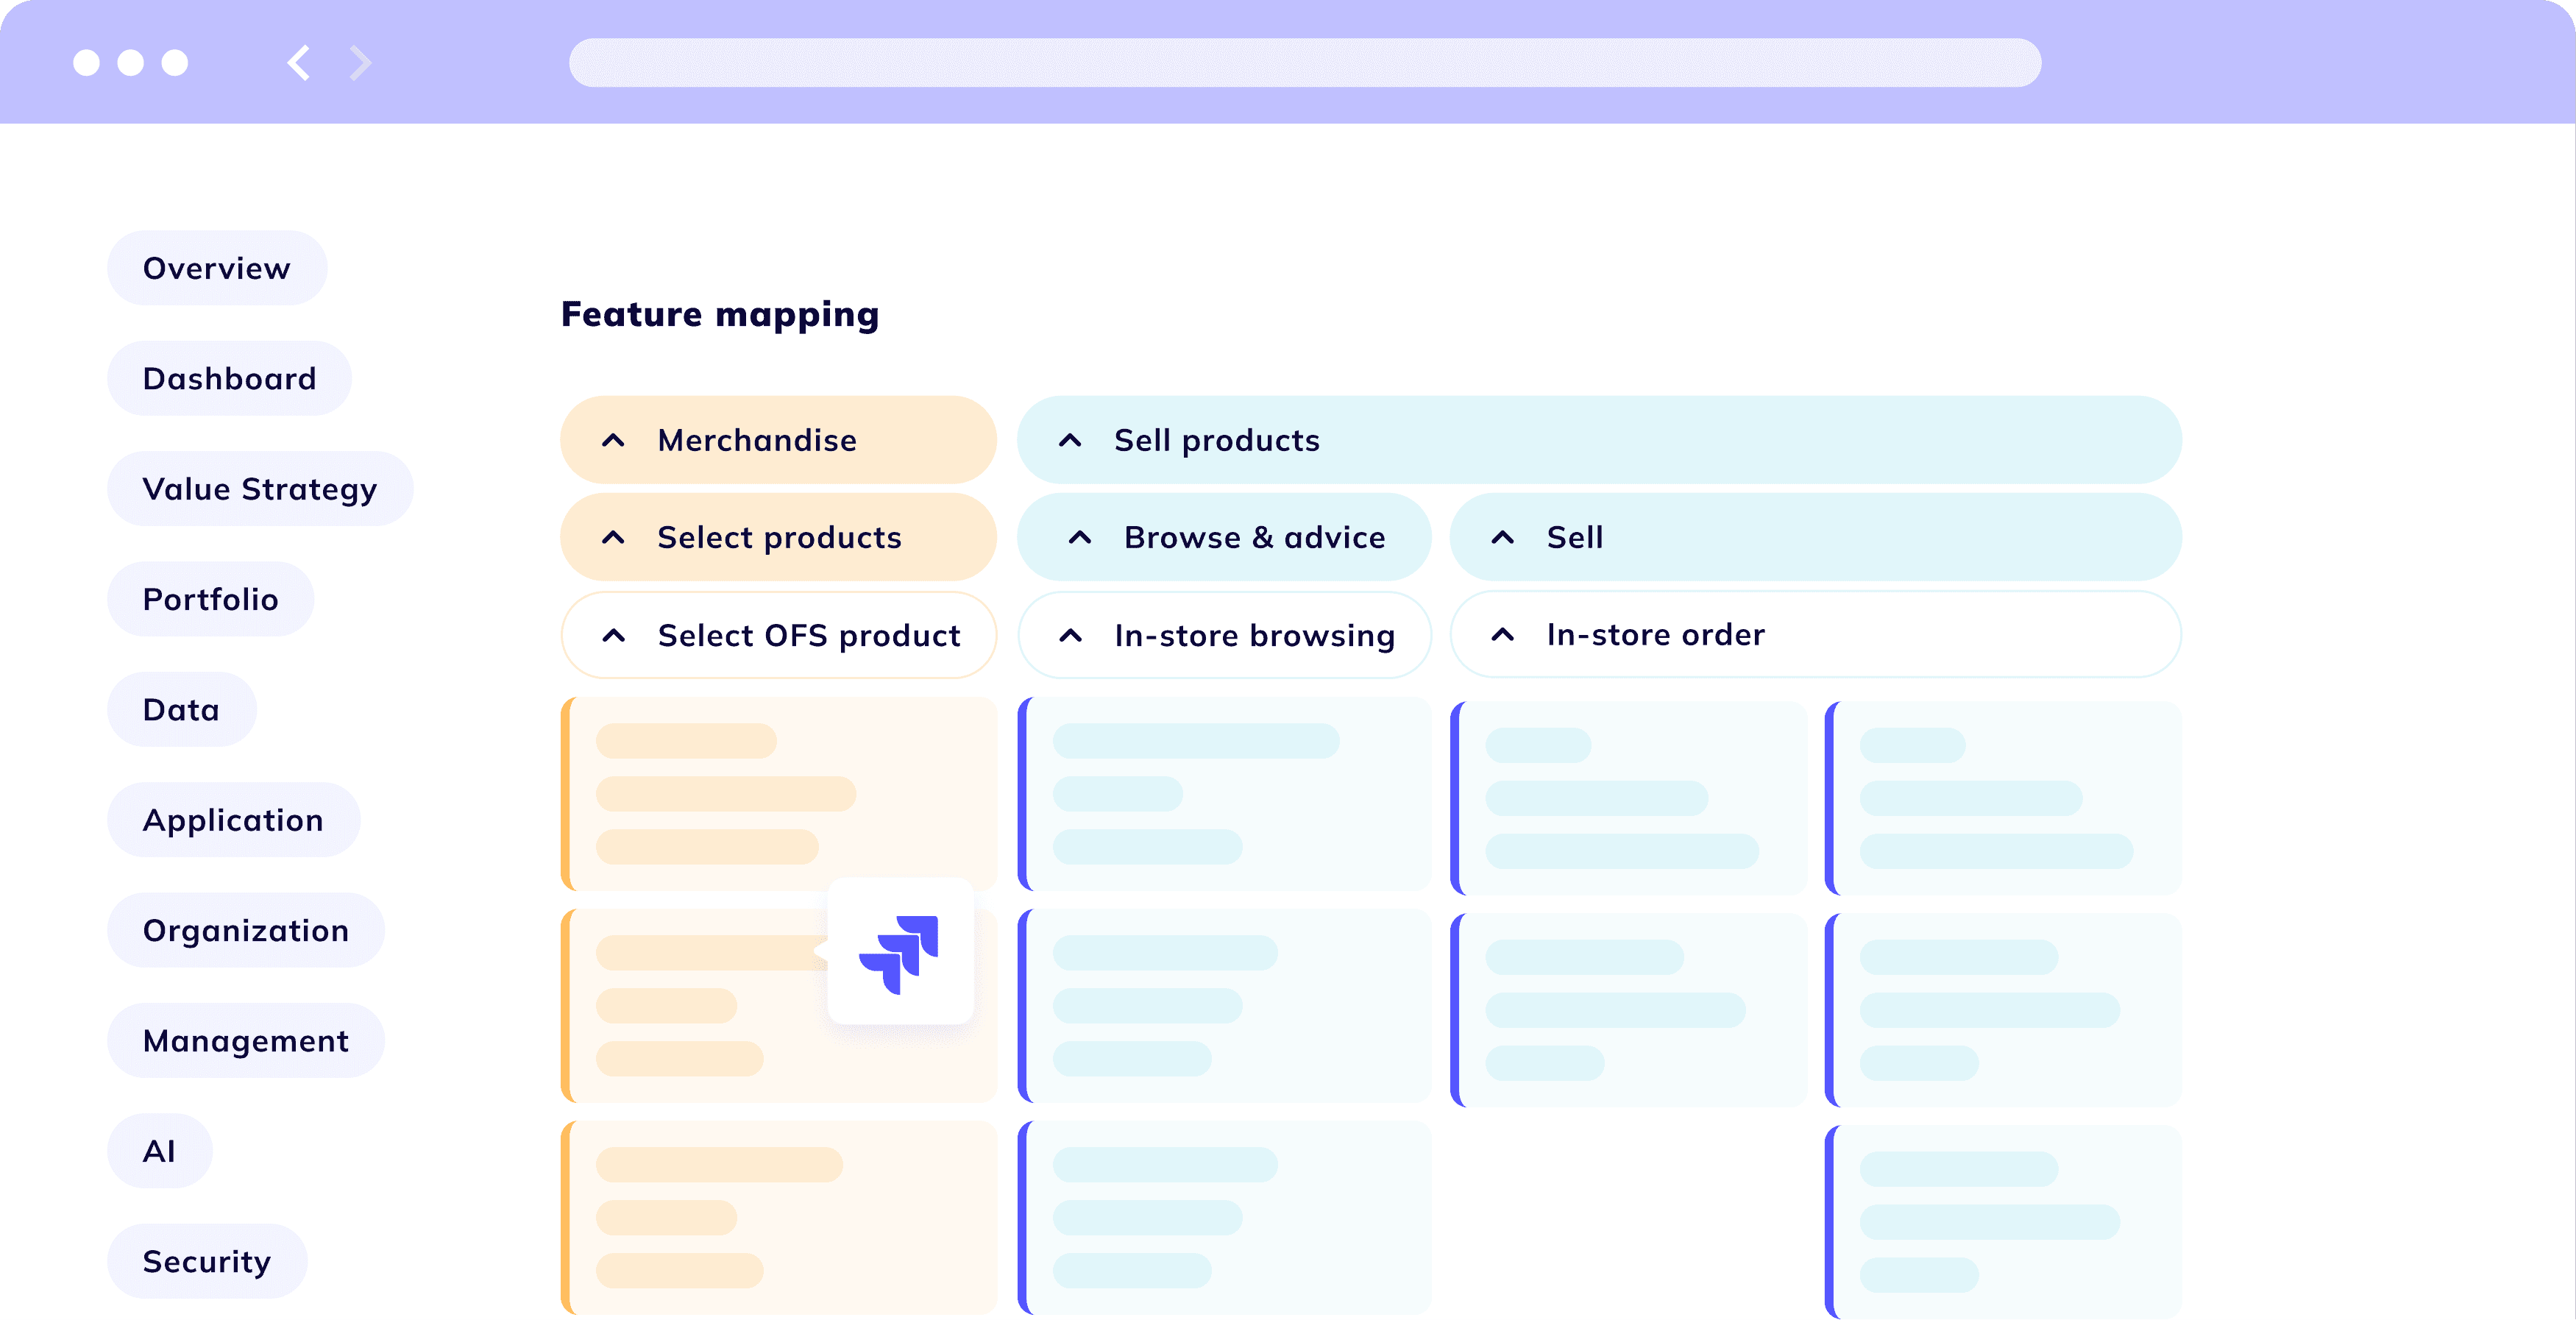The height and width of the screenshot is (1320, 2576).
Task: Collapse In-store browsing chevron
Action: point(1070,635)
